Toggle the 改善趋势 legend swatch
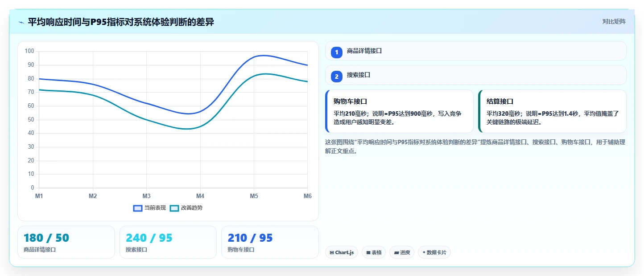The width and height of the screenshot is (644, 276). [174, 208]
